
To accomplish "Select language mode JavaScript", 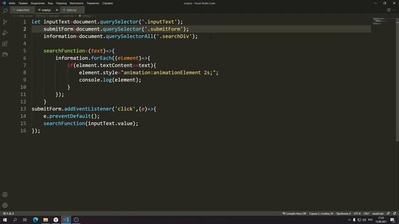I will pyautogui.click(x=378, y=213).
